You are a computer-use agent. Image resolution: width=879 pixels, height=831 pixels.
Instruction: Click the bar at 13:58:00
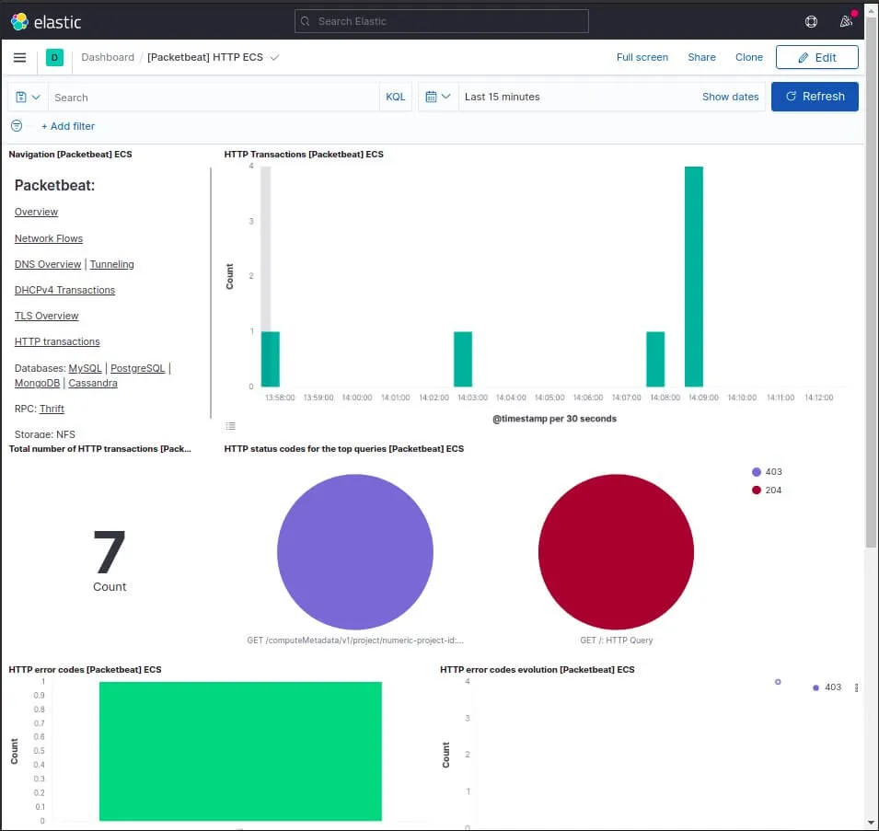tap(271, 359)
